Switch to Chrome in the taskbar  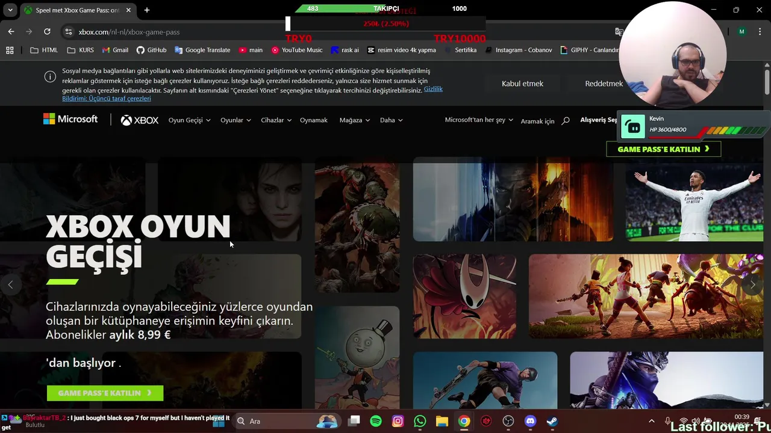464,421
